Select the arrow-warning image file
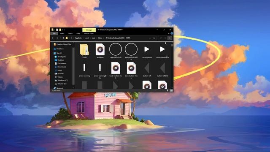Image resolution: width=270 pixels, height=152 pixels. pos(84,70)
